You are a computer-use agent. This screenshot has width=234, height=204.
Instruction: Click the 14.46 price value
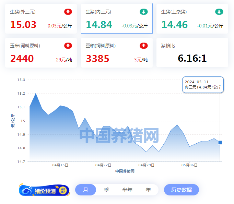pyautogui.click(x=175, y=25)
